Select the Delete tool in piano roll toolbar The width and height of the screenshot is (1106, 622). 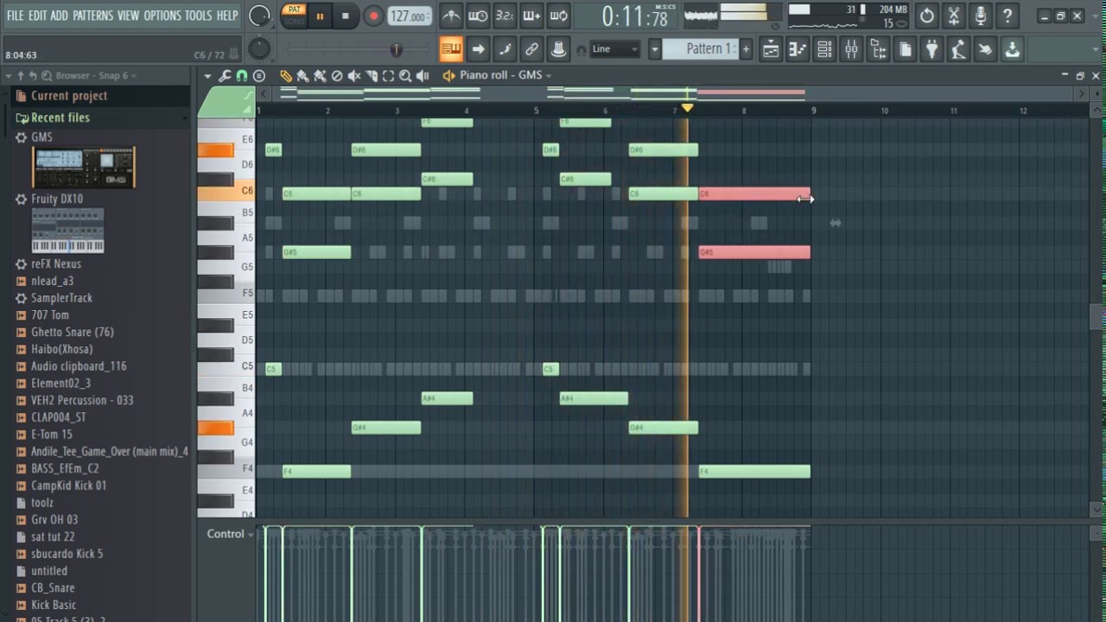[x=337, y=76]
